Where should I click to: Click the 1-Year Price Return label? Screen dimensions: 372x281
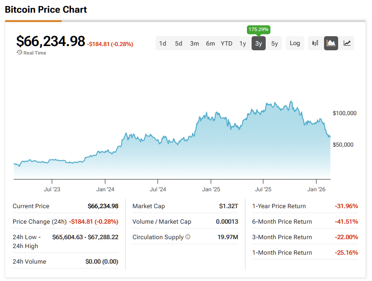279,206
